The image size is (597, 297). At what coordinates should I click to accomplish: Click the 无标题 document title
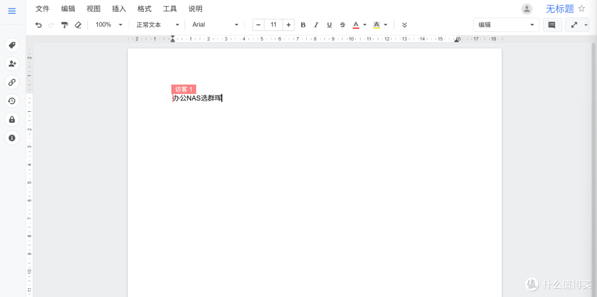pyautogui.click(x=559, y=9)
